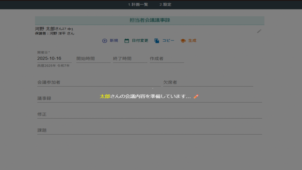This screenshot has width=302, height=170.
Task: Focus the 会議参加者 input field
Action: click(99, 82)
